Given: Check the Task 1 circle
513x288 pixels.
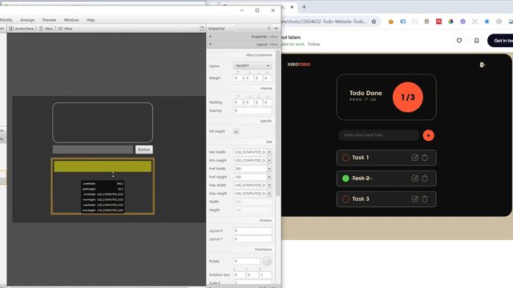Looking at the screenshot, I should pyautogui.click(x=345, y=158).
